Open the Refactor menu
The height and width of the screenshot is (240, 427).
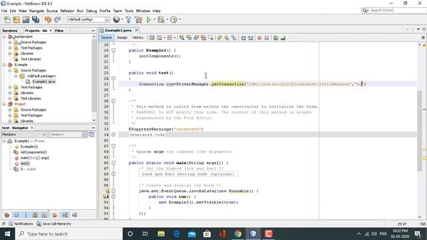click(67, 11)
